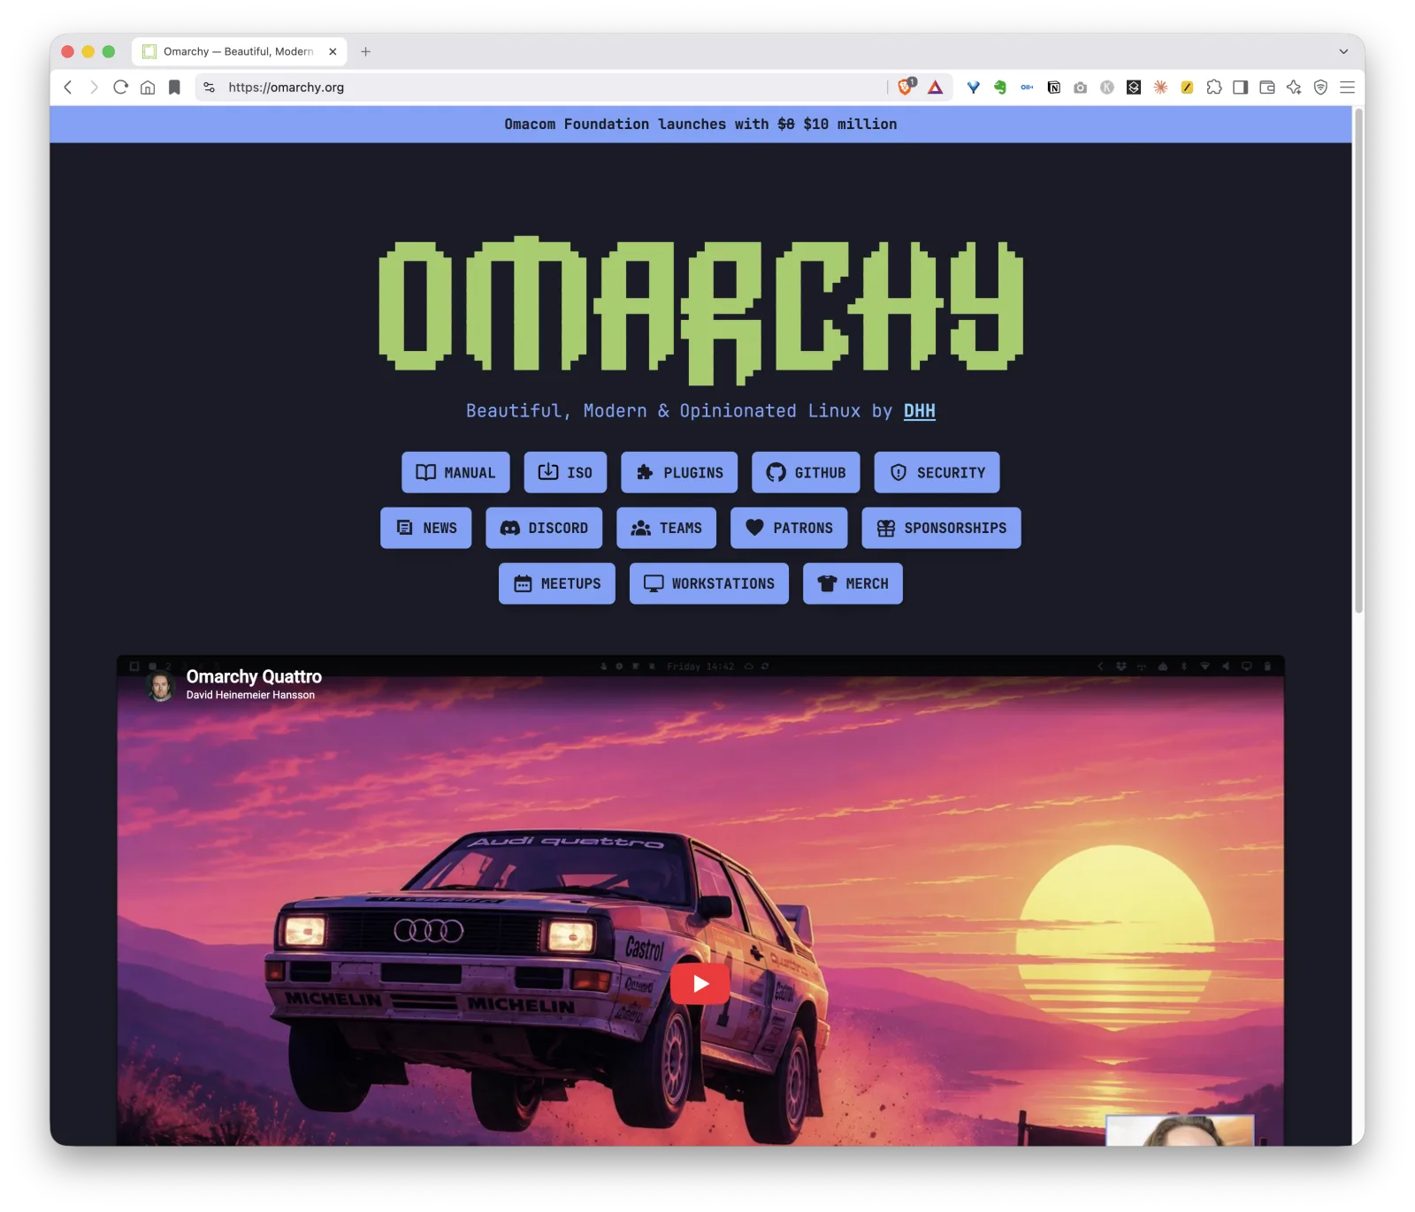Open the Extensions puzzle-piece menu

coord(1213,87)
